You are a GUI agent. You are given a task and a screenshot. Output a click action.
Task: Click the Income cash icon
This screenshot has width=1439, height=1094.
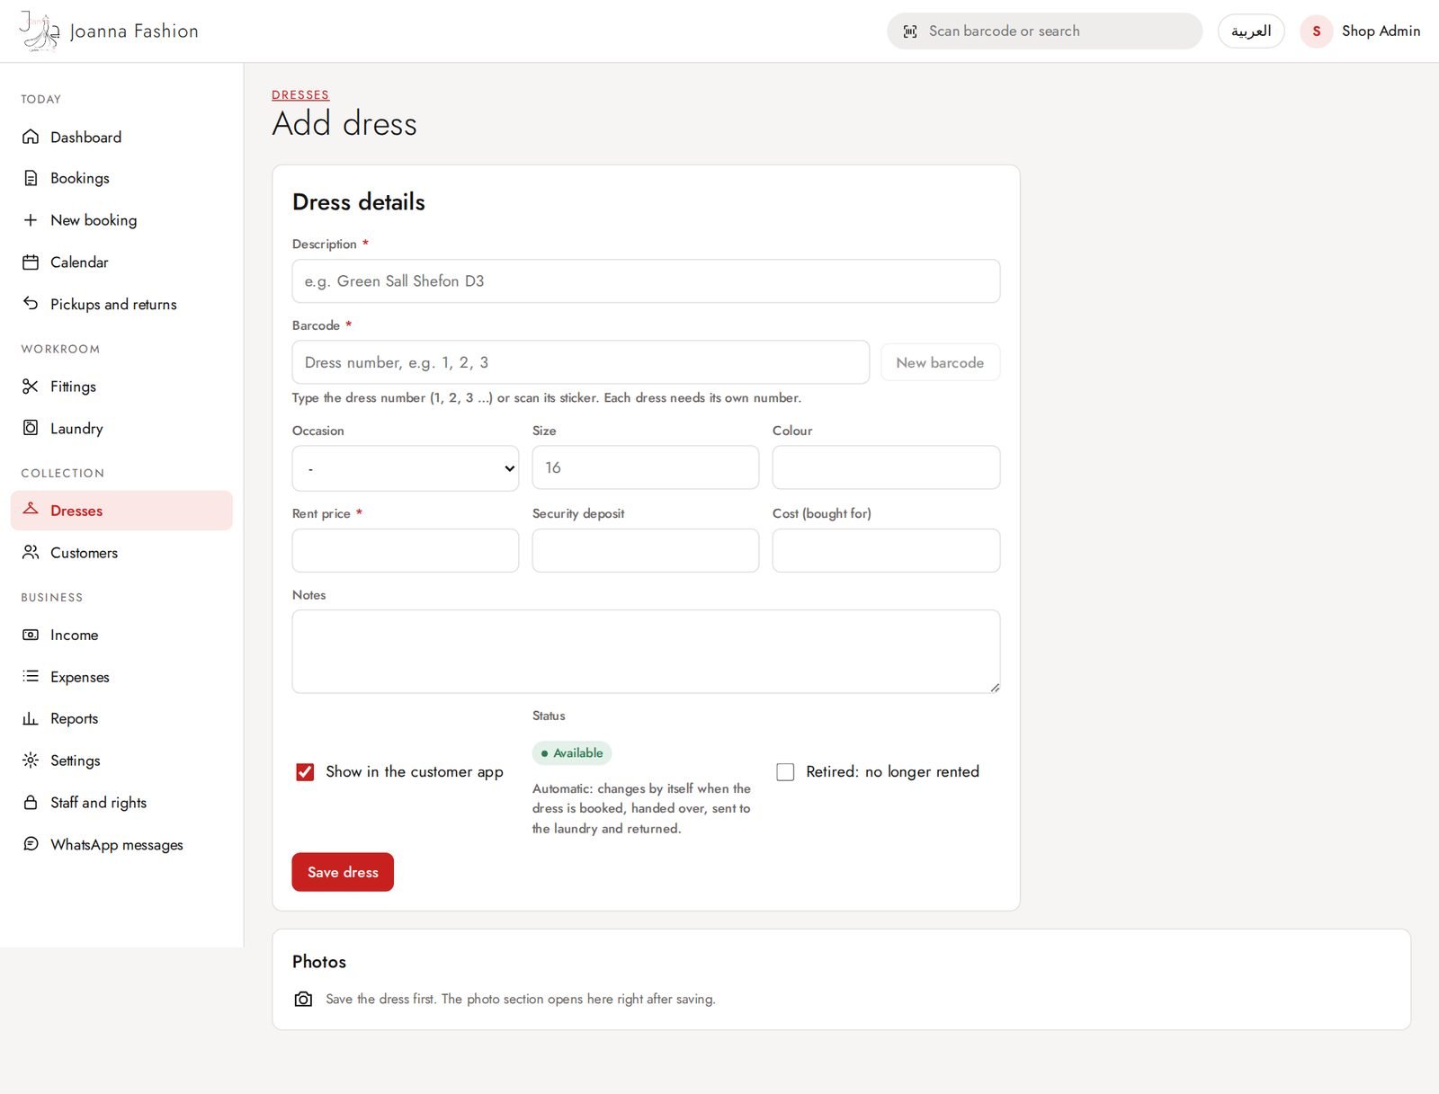(x=31, y=635)
